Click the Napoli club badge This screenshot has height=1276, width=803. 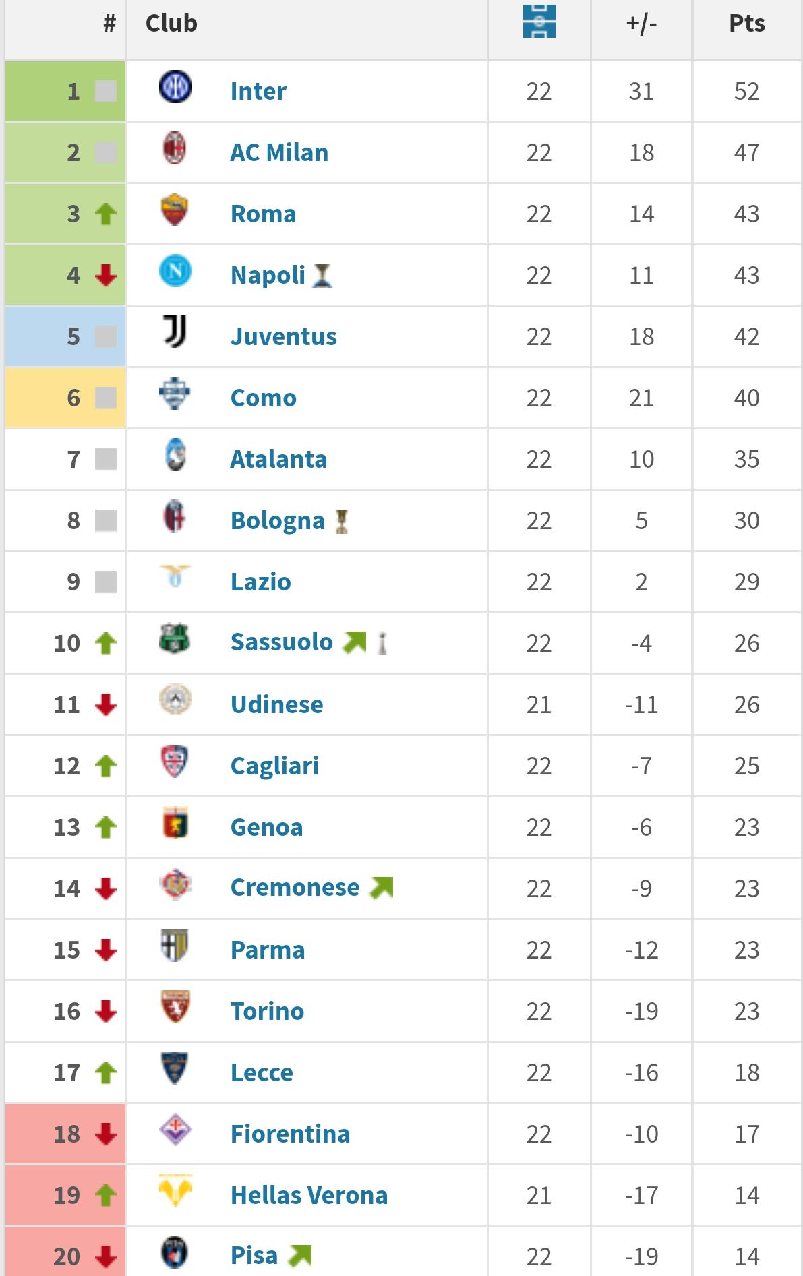(175, 272)
